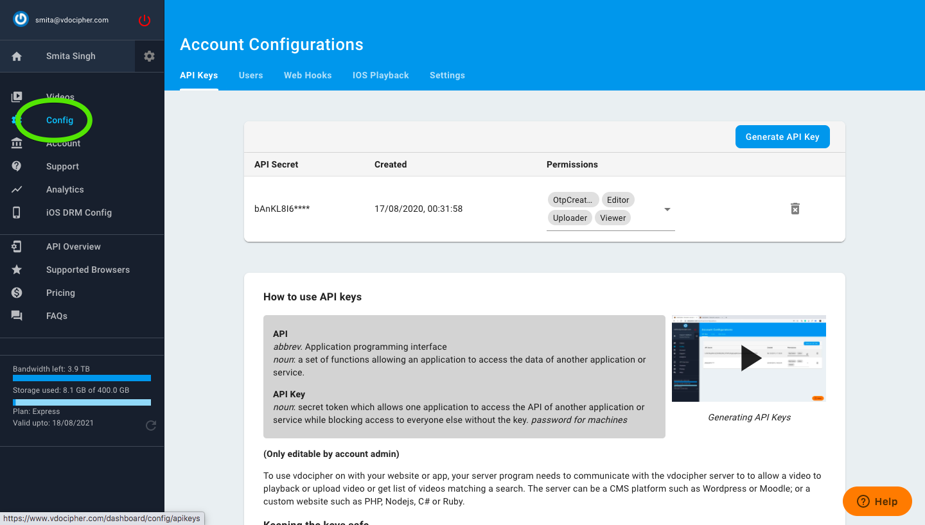Click the storage used progress bar
This screenshot has height=525, width=925.
pos(82,402)
